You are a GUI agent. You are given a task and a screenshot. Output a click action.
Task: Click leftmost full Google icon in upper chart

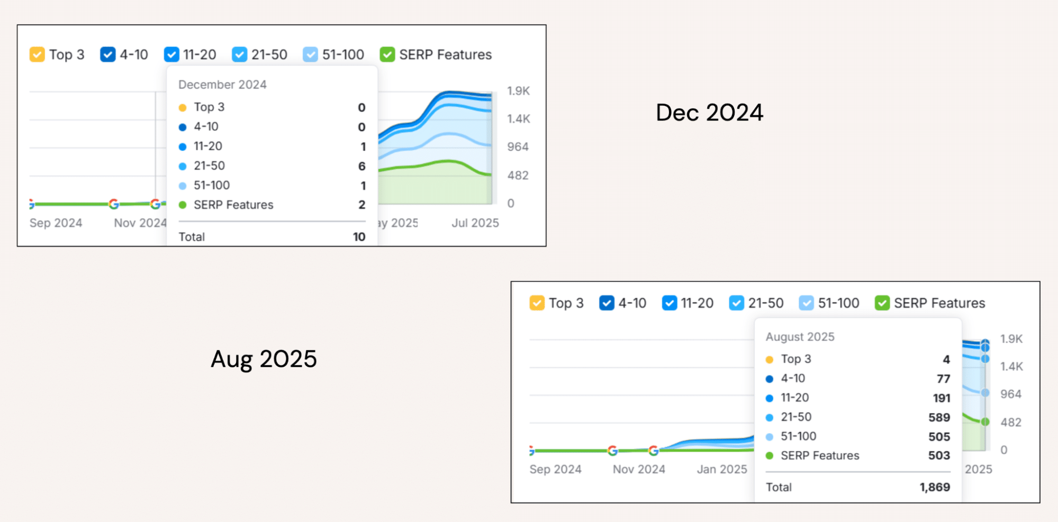point(114,204)
